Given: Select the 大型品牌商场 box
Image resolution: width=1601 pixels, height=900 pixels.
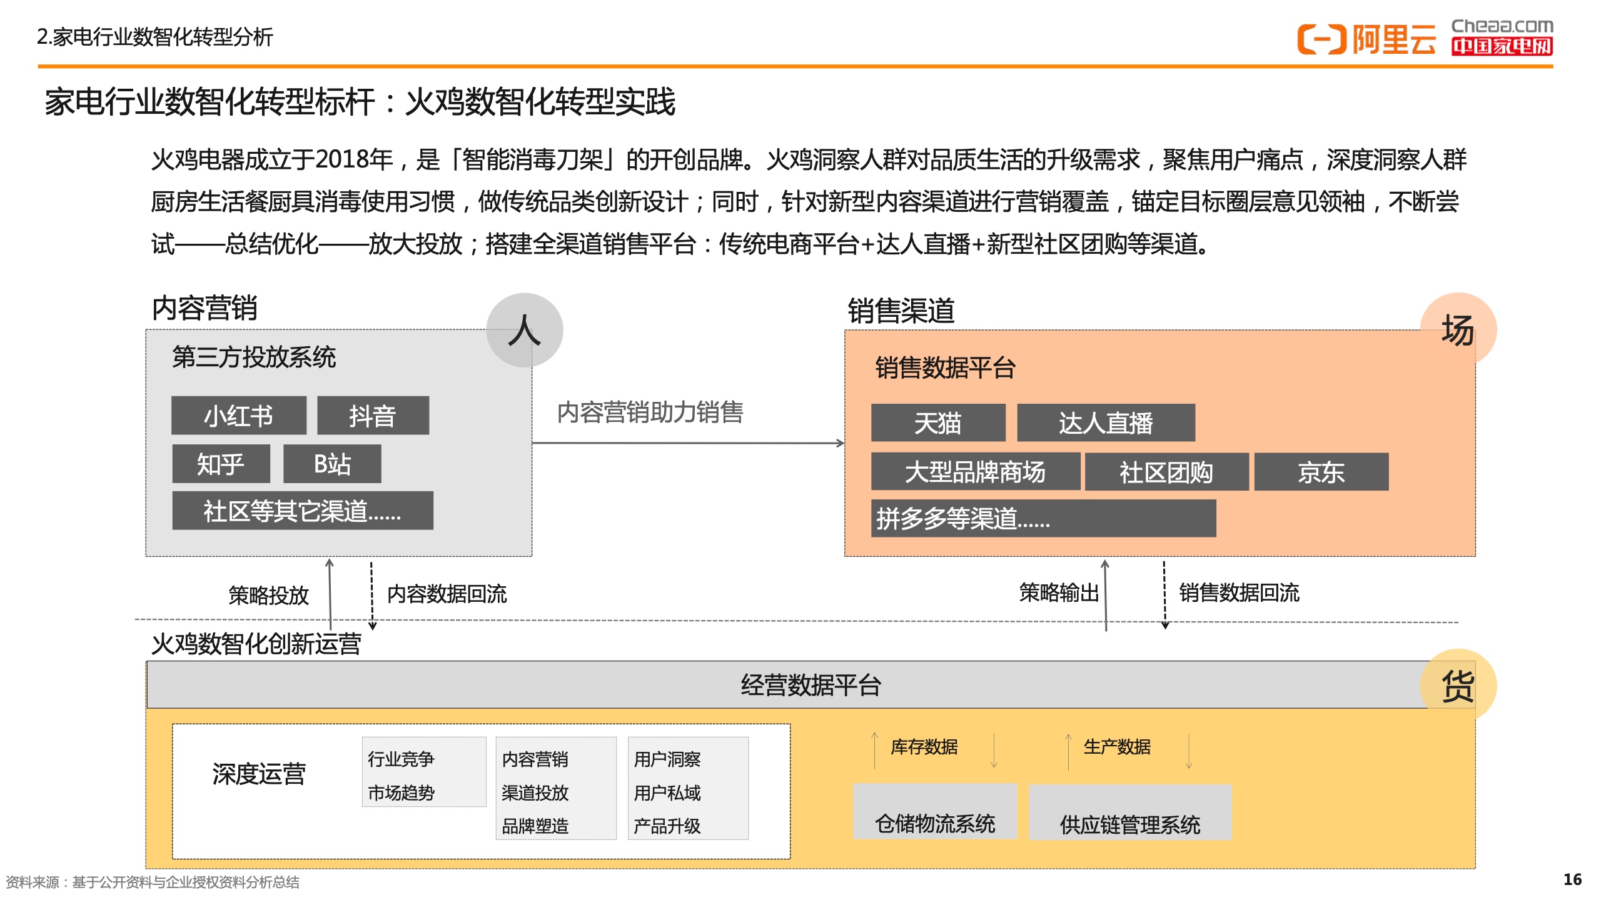Looking at the screenshot, I should (976, 472).
